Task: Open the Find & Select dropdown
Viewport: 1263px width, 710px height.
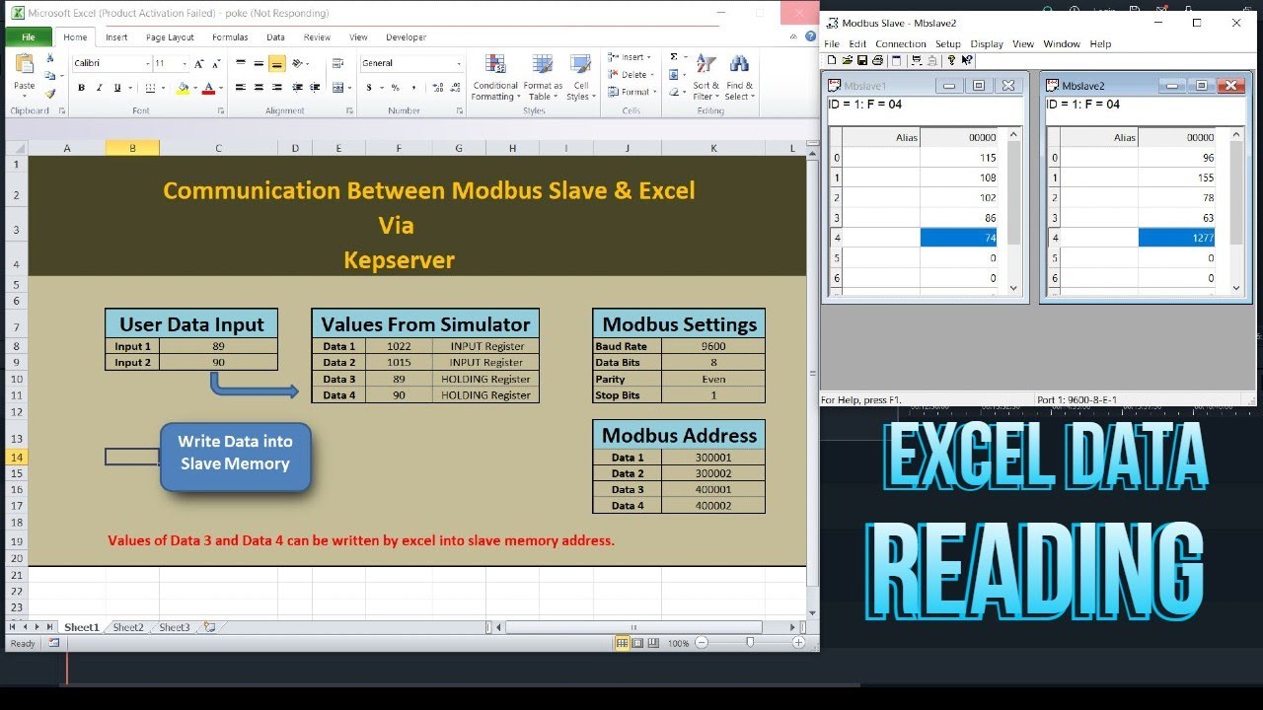Action: [x=739, y=77]
